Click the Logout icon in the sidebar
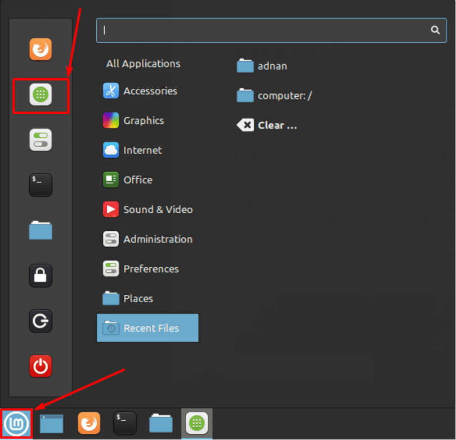 pyautogui.click(x=41, y=321)
